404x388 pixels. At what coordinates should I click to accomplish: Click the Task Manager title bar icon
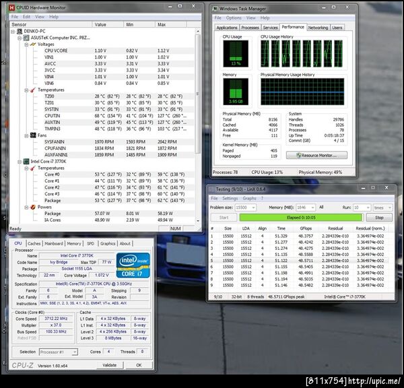(x=215, y=9)
